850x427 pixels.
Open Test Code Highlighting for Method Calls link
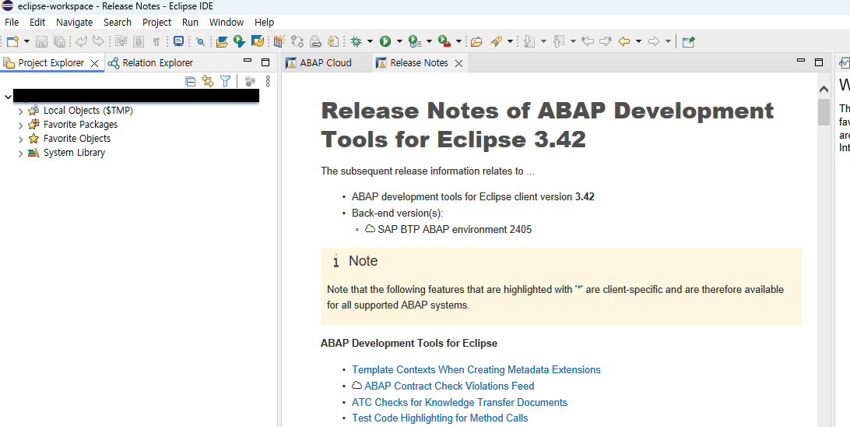(x=440, y=418)
